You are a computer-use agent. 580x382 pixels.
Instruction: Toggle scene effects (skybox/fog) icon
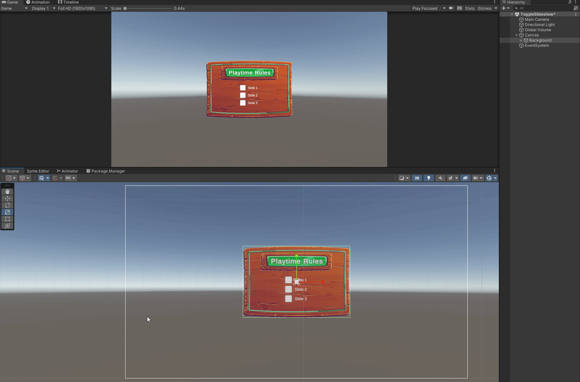click(x=450, y=178)
